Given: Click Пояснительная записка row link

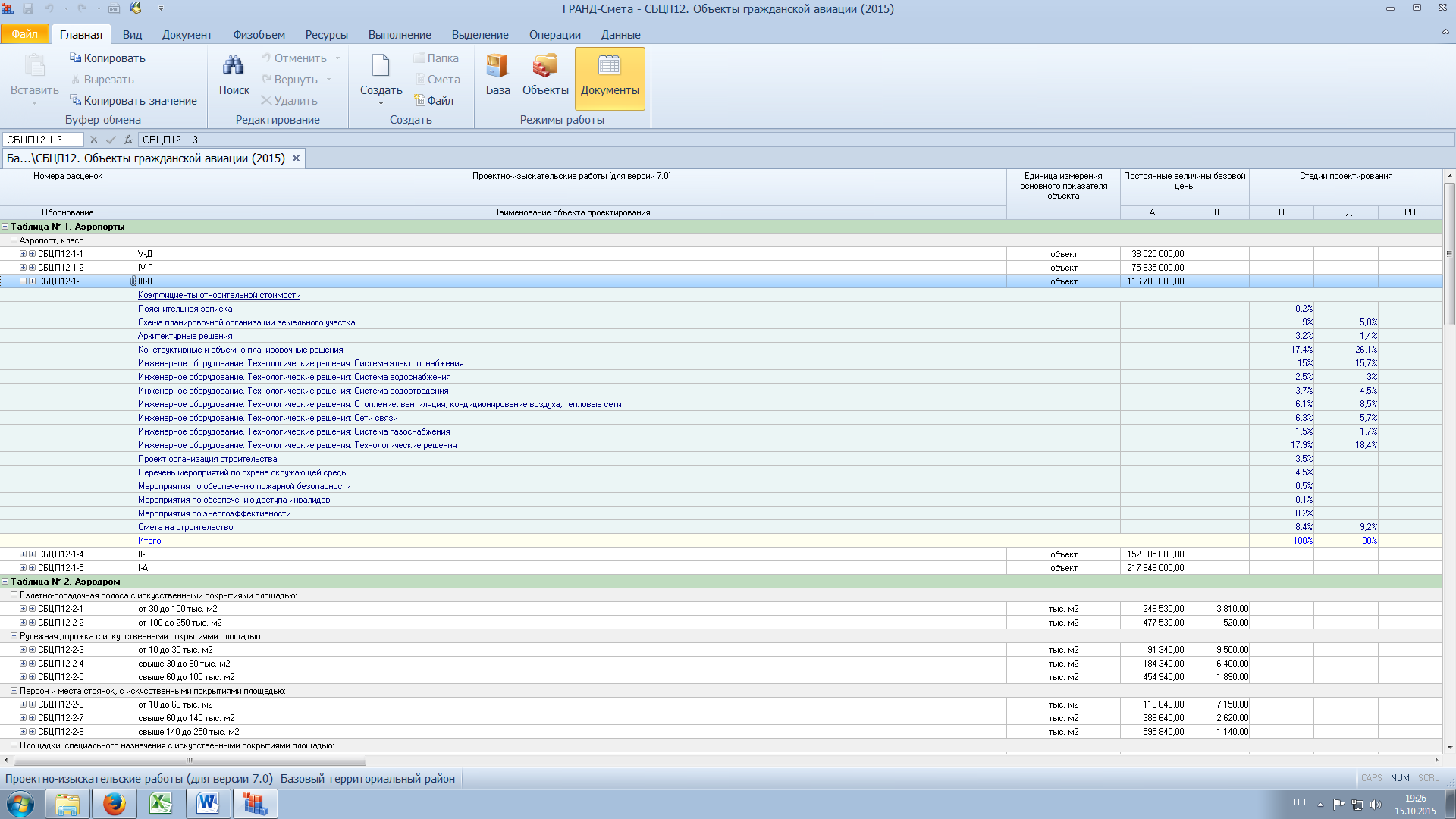Looking at the screenshot, I should (185, 309).
